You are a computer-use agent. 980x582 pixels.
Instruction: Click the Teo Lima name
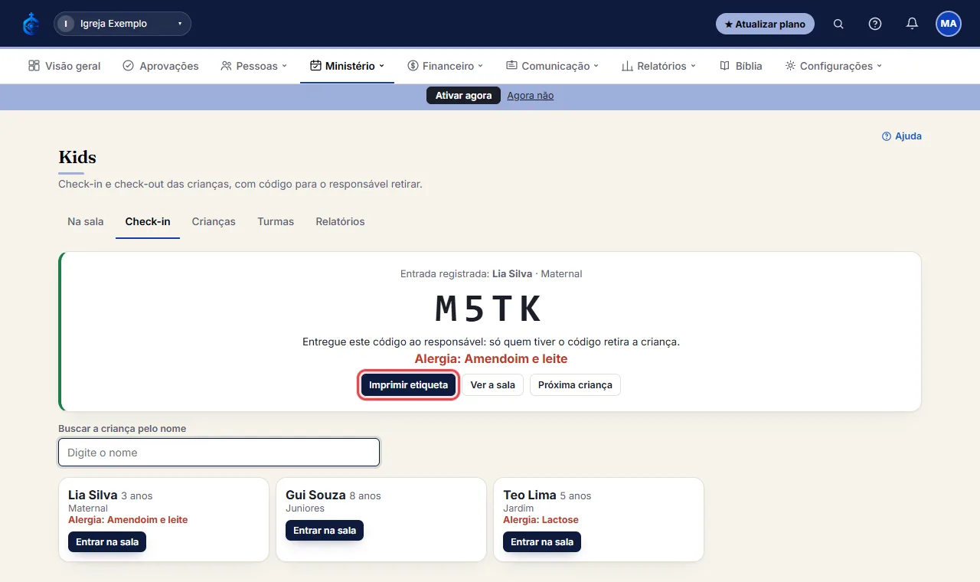[x=530, y=495]
